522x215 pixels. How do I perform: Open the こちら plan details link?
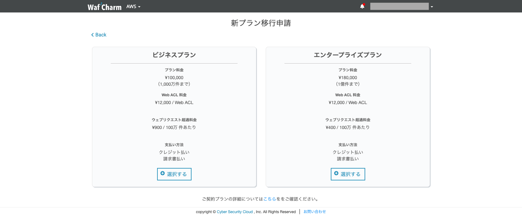click(269, 199)
